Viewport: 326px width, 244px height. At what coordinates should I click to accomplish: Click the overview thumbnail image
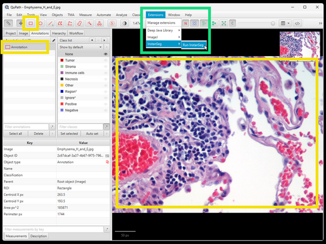coord(300,46)
